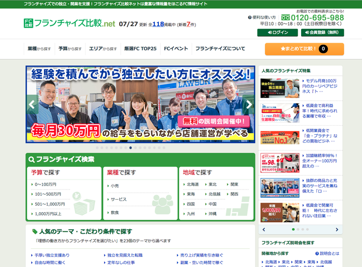This screenshot has height=267, width=362.
Task: Select region 関東 in search panel
Action: click(x=234, y=185)
